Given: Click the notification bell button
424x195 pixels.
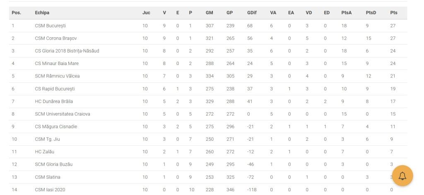Looking at the screenshot, I should tap(402, 176).
